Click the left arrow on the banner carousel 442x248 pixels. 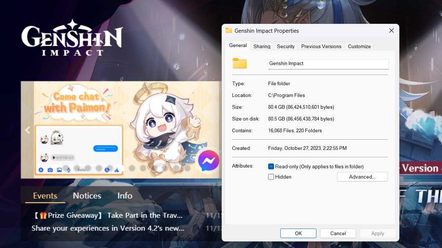pos(27,130)
